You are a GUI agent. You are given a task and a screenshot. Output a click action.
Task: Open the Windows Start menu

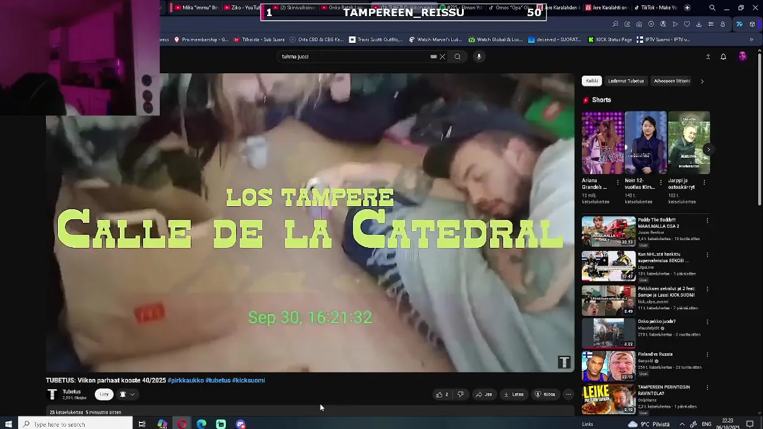[x=8, y=424]
